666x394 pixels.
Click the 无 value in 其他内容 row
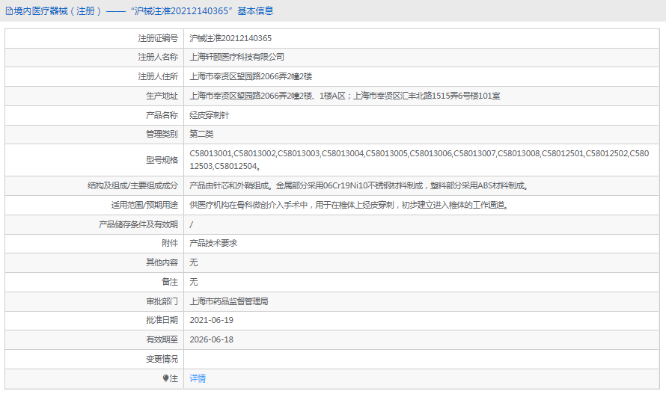coord(194,262)
